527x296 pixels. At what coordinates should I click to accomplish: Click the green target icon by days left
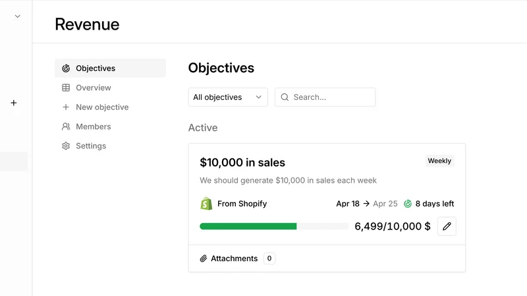(408, 204)
